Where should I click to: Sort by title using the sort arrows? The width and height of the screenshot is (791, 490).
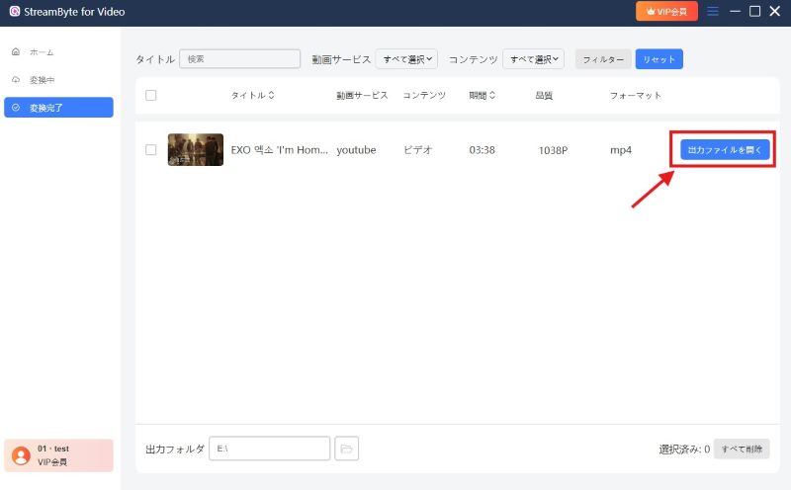[x=271, y=95]
